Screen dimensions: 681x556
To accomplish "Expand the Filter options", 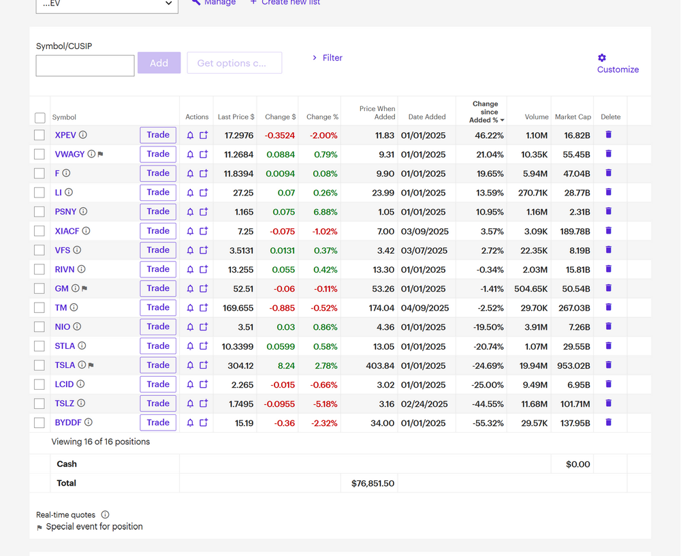I will coord(328,58).
